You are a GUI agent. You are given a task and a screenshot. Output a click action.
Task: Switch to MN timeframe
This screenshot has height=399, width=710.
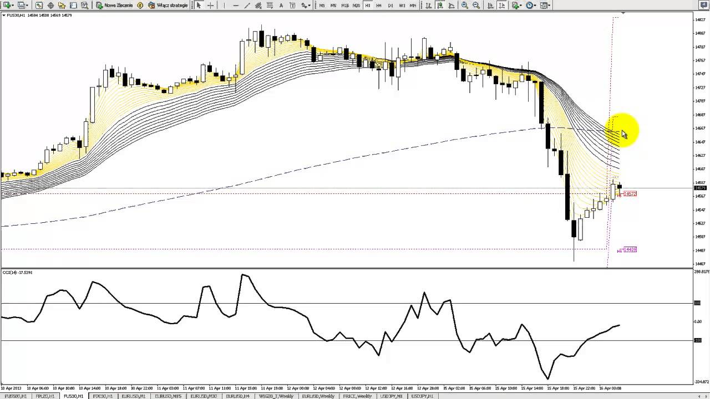tap(413, 5)
